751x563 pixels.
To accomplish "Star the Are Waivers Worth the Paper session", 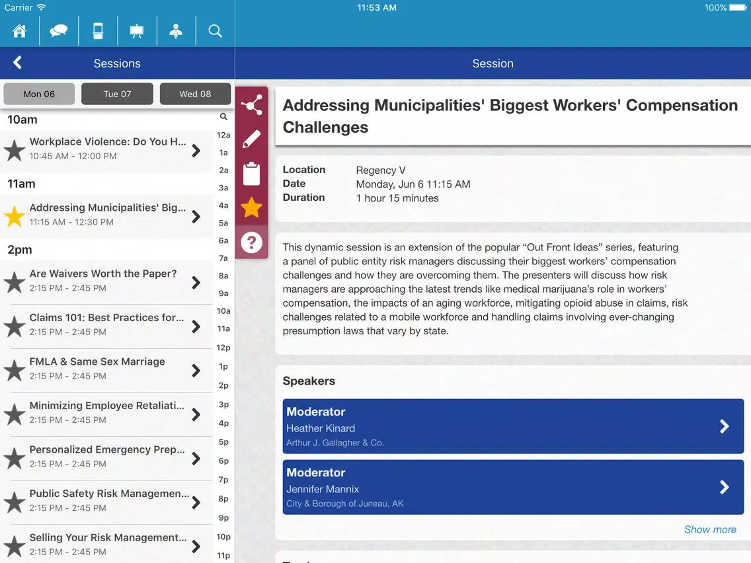I will [15, 282].
